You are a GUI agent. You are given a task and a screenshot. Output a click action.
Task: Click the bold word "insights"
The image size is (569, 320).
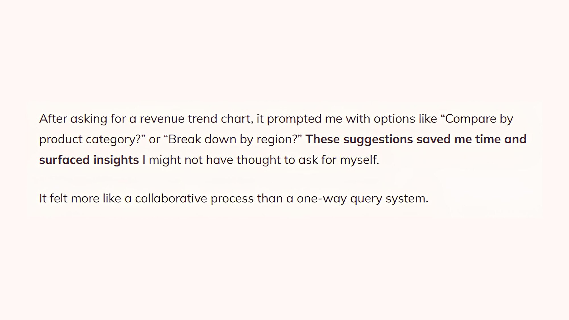(116, 160)
